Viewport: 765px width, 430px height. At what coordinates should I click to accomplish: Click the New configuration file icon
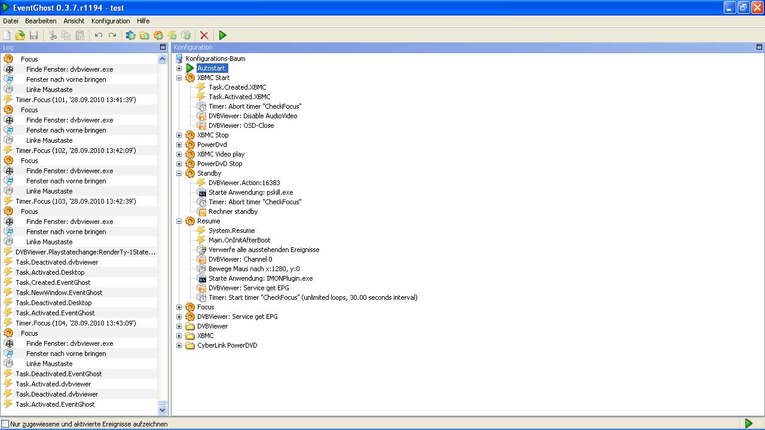click(x=7, y=36)
